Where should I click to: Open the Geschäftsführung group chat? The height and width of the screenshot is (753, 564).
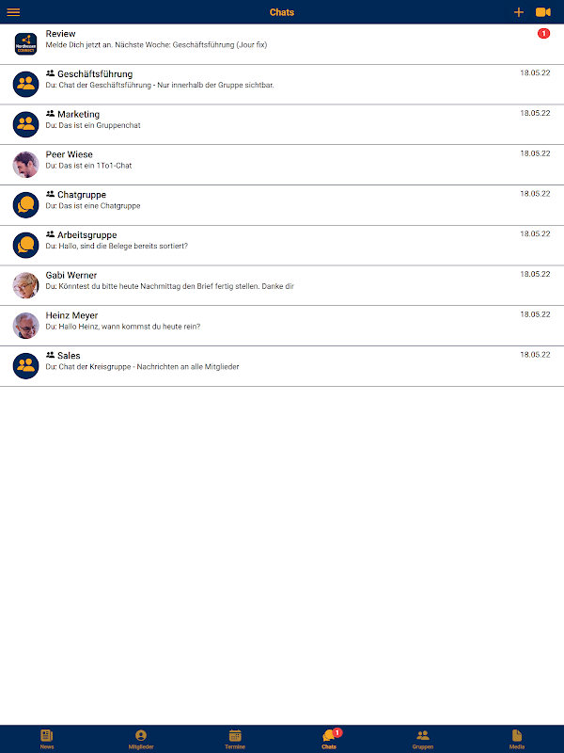tap(282, 85)
